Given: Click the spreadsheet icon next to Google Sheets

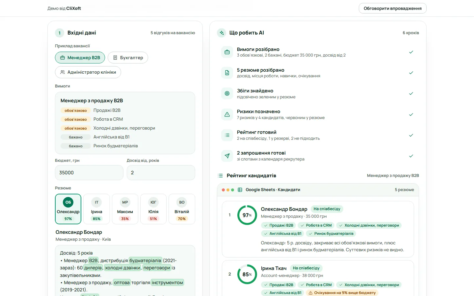Looking at the screenshot, I should pos(240,190).
